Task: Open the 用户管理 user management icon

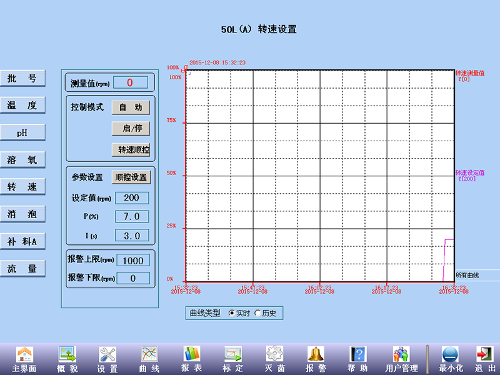Action: pyautogui.click(x=401, y=354)
